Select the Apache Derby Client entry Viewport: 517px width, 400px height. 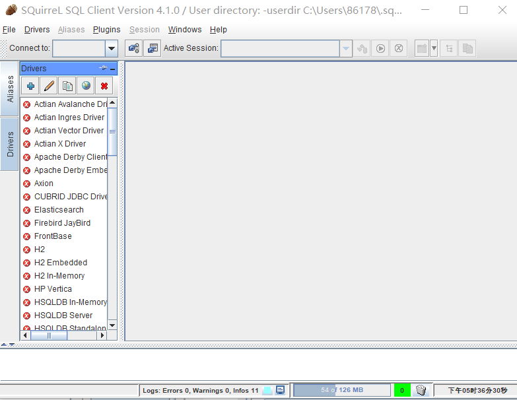coord(65,157)
